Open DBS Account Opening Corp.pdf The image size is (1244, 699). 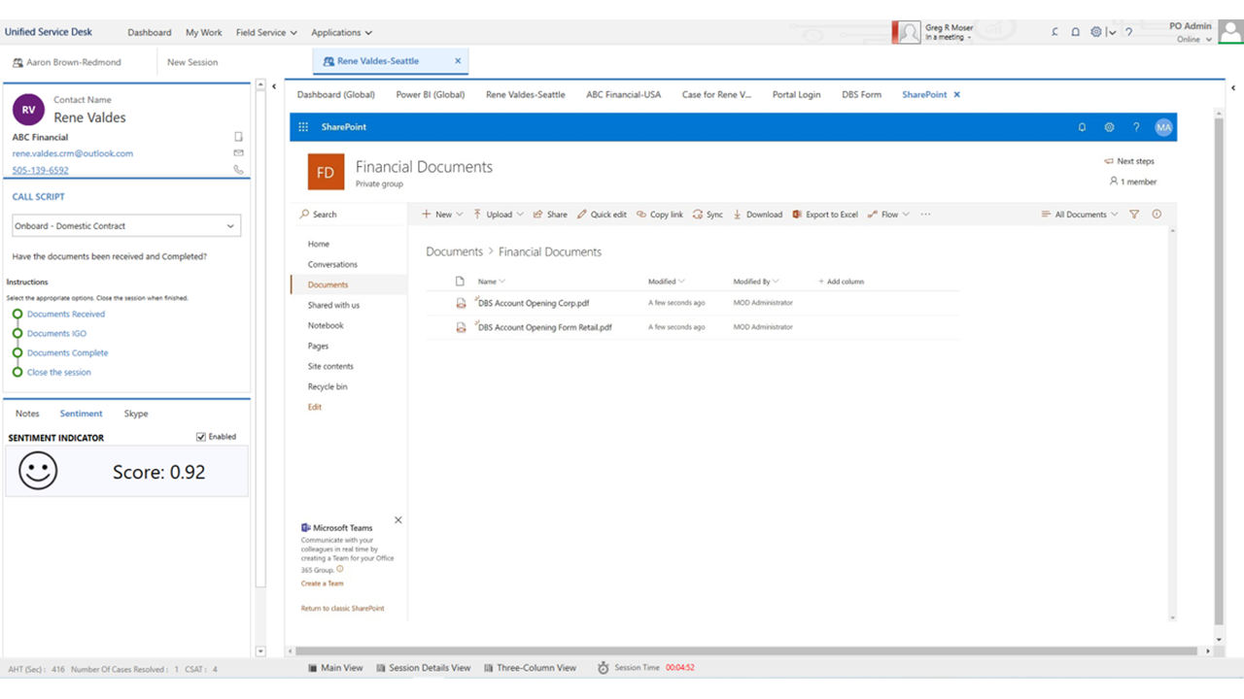[534, 303]
